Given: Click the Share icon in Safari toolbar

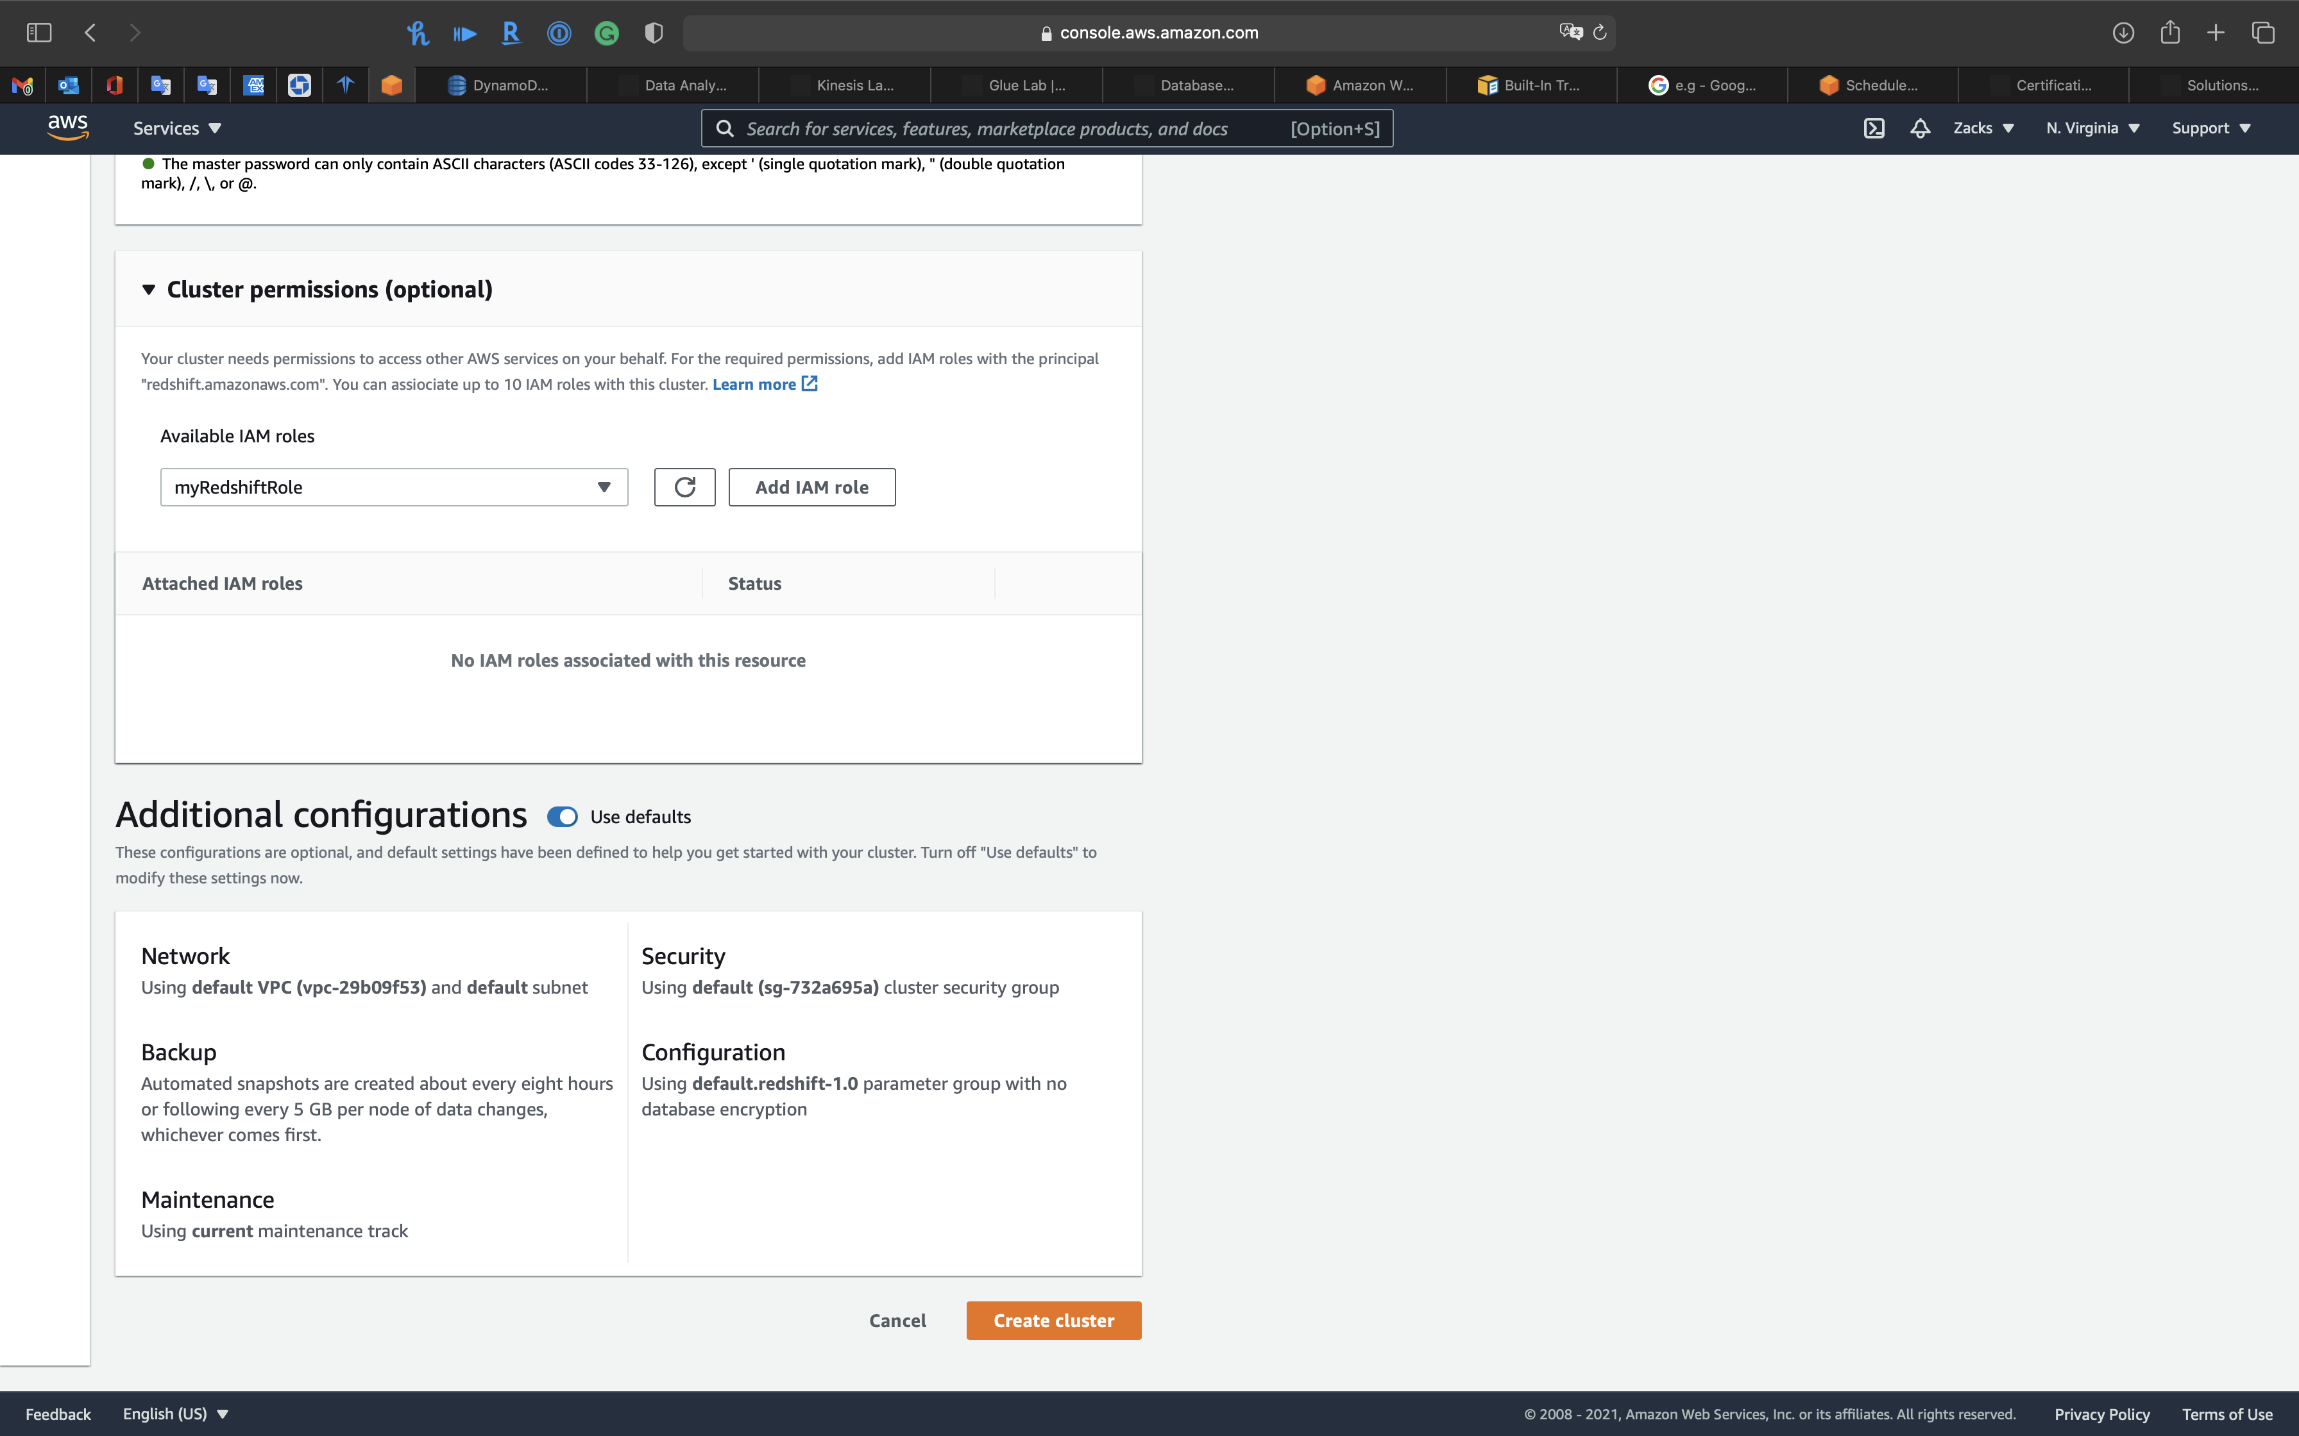Looking at the screenshot, I should pos(2170,32).
